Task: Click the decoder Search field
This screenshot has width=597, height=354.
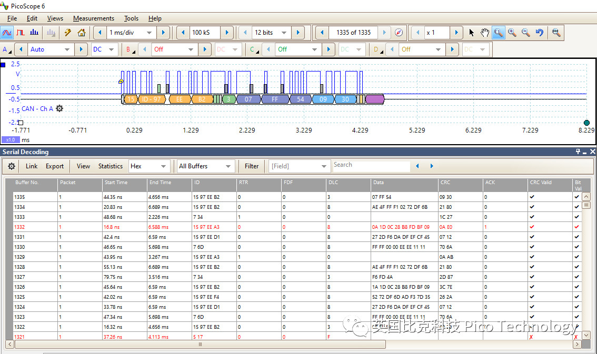Action: tap(371, 166)
